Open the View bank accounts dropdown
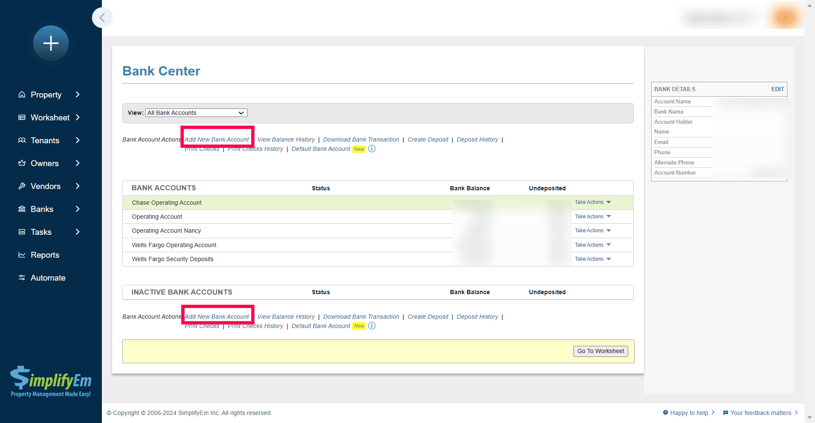This screenshot has width=815, height=423. click(196, 113)
